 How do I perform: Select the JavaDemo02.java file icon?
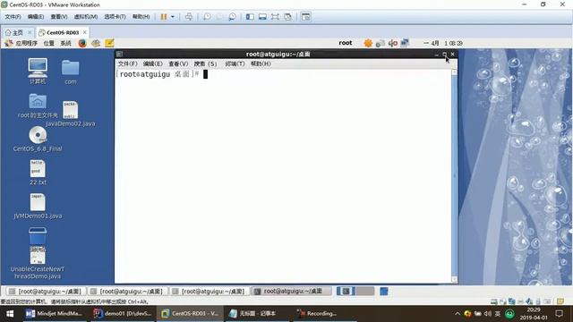(70, 114)
